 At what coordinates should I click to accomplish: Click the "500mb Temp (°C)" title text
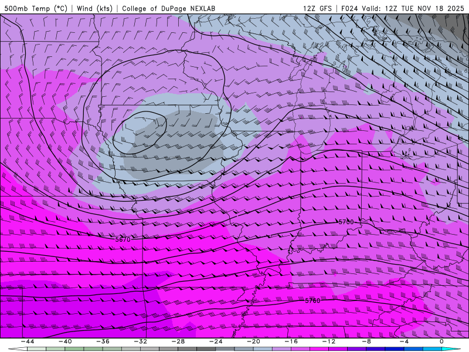[36, 8]
